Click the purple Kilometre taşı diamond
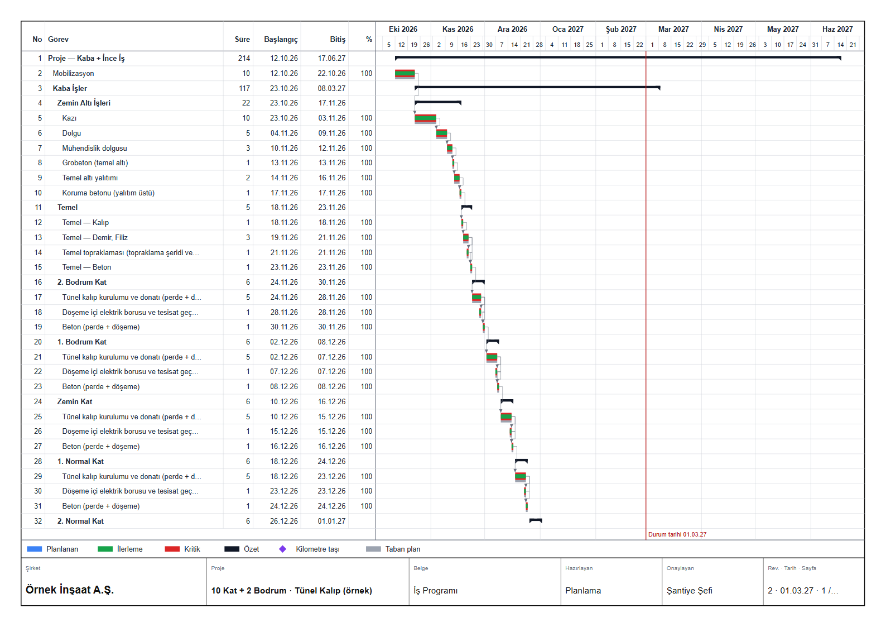Screen dimensions: 886x627 point(283,549)
